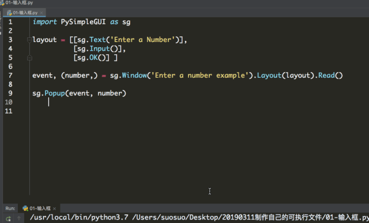
Task: Select the 01-输入框.py editor tab
Action: pyautogui.click(x=24, y=13)
